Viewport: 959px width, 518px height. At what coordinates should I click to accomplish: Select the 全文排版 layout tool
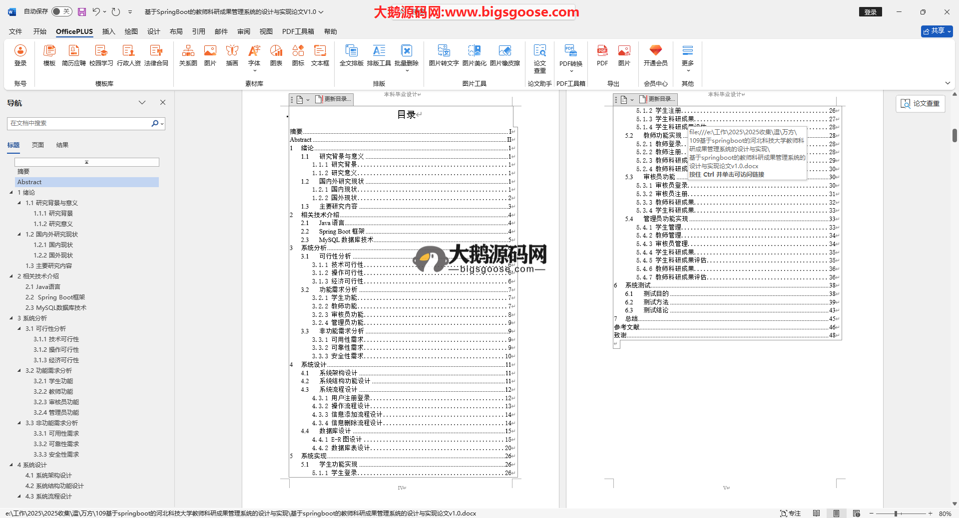(x=351, y=55)
